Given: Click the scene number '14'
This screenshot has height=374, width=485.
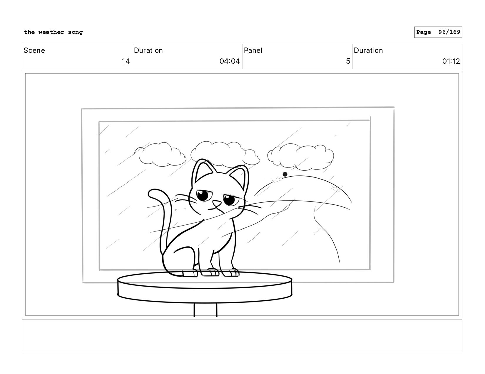Looking at the screenshot, I should click(x=126, y=61).
